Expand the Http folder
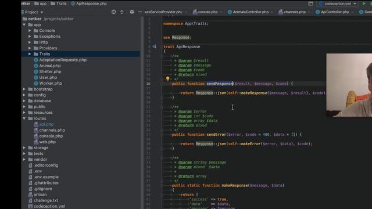Screen dimensions: 372x209 30,42
